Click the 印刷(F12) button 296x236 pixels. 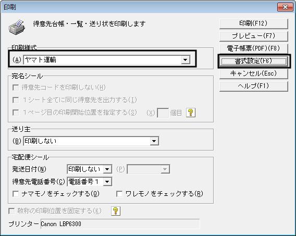pyautogui.click(x=253, y=23)
